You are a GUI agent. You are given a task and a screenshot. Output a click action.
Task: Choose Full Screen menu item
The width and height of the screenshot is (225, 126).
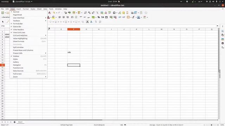(28, 74)
